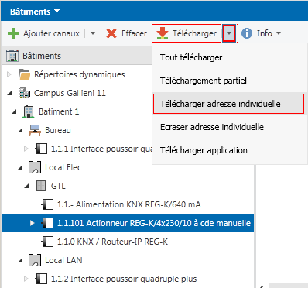Image resolution: width=308 pixels, height=288 pixels.
Task: Open the Bâtiments panel title dropdown
Action: click(57, 11)
